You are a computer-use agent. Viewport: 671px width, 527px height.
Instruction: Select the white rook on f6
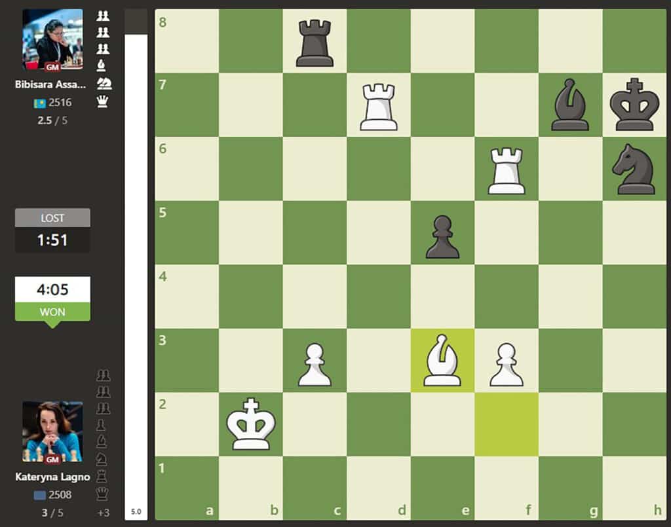click(507, 170)
